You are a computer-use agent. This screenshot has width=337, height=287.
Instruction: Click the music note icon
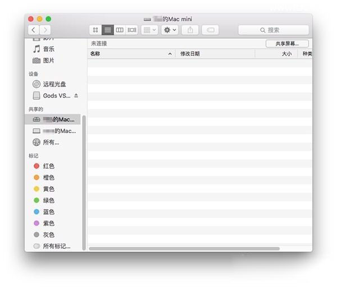tap(37, 49)
